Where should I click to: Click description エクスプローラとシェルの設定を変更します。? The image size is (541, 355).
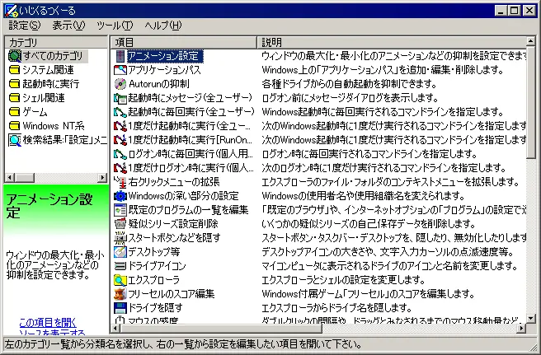pos(343,280)
